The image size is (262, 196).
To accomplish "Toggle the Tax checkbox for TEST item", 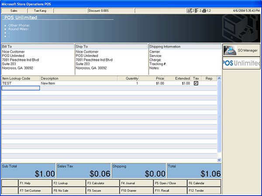I will point(196,83).
